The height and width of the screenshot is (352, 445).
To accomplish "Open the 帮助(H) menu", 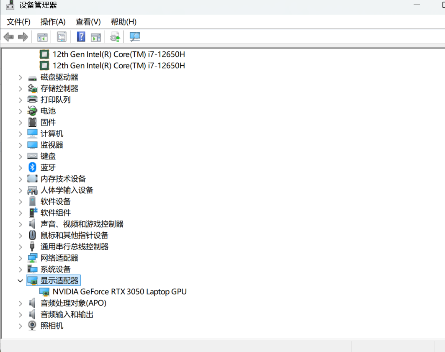I will click(x=123, y=22).
